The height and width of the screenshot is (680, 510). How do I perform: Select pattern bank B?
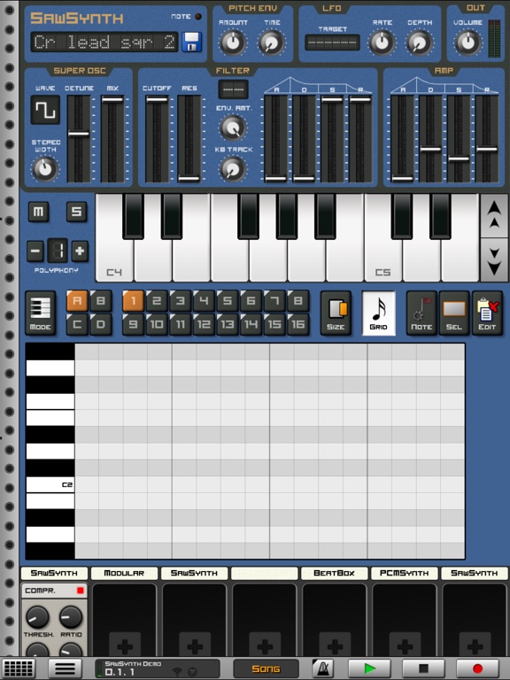[101, 301]
